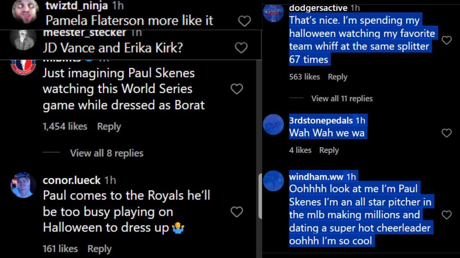Tap the heart on the Paul Skenes Borat comment
The width and height of the screenshot is (460, 258).
237,89
